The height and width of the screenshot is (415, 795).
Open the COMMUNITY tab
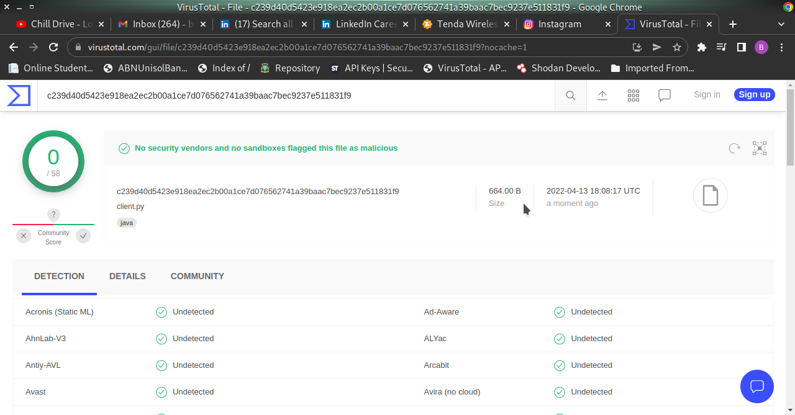(x=198, y=277)
